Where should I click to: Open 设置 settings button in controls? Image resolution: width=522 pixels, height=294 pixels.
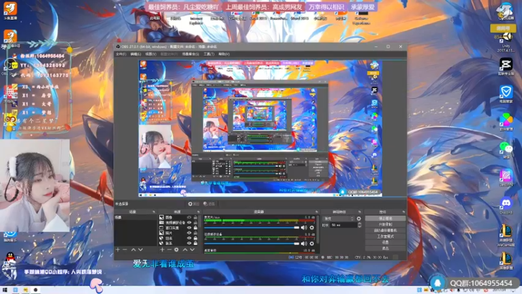[x=385, y=242]
